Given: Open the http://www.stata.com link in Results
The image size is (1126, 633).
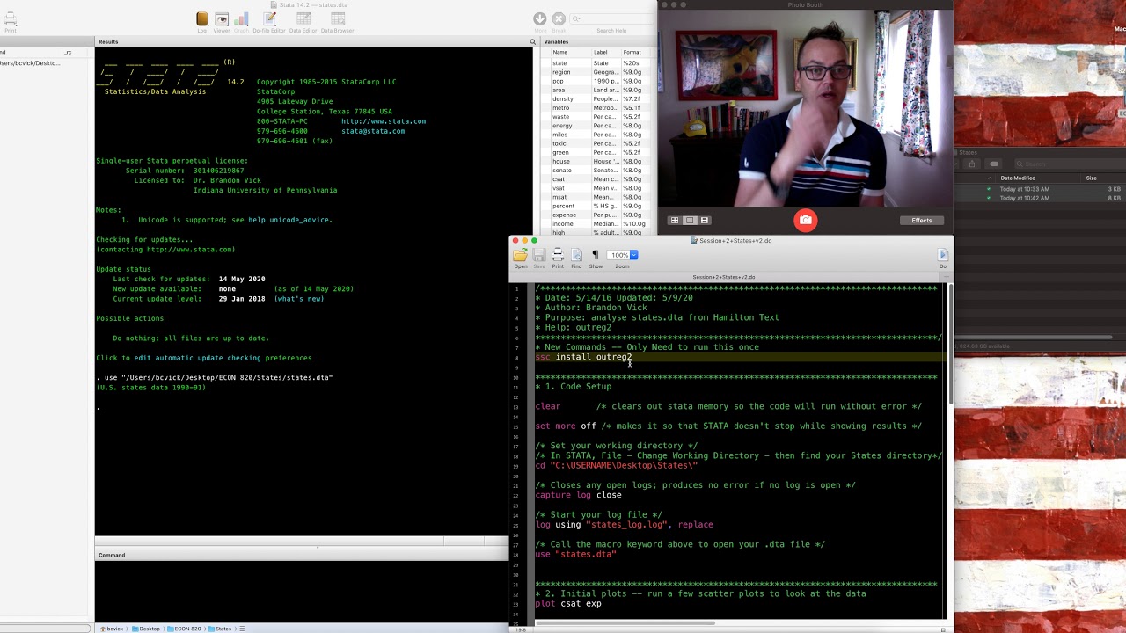Looking at the screenshot, I should [x=384, y=121].
